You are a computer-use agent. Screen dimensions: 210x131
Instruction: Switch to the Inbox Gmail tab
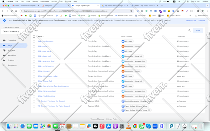tap(25, 6)
